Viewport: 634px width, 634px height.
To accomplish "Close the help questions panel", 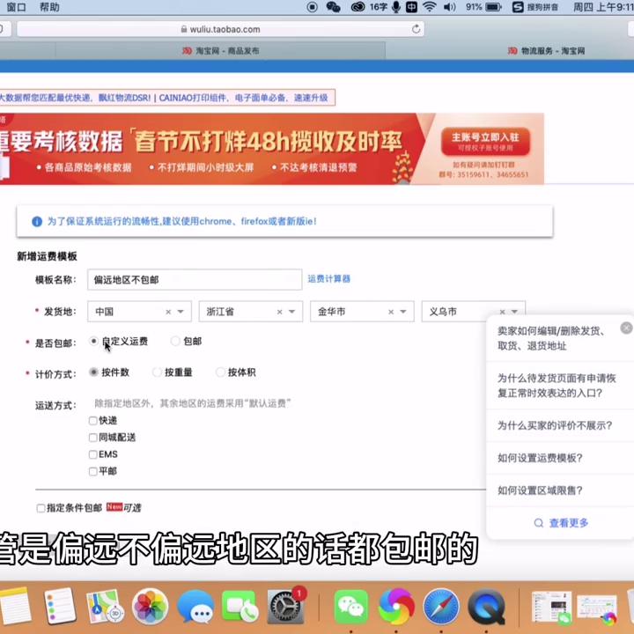I will click(x=626, y=328).
